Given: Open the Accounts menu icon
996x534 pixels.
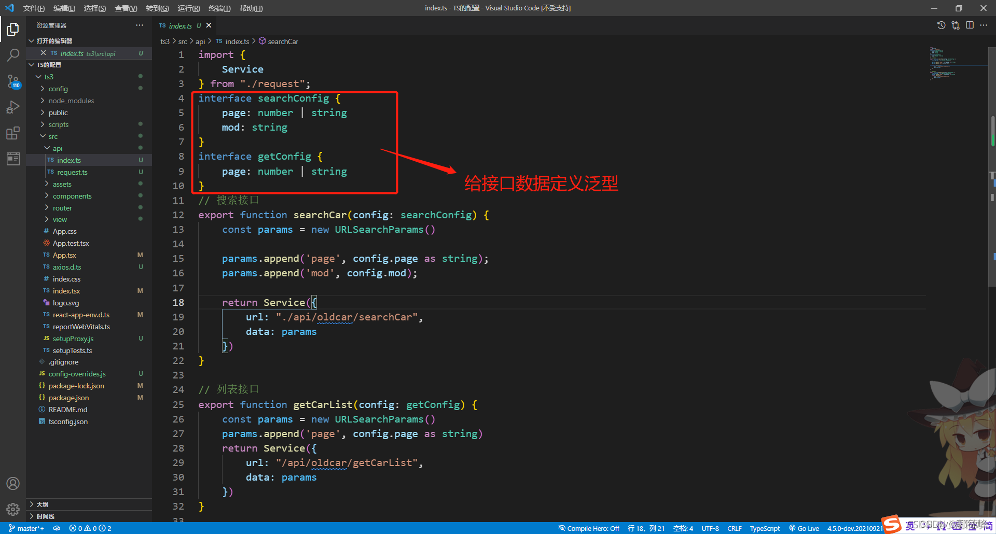Looking at the screenshot, I should click(x=13, y=483).
